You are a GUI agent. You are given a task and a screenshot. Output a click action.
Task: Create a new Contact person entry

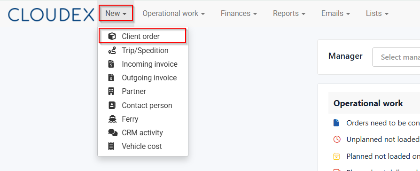[143, 105]
